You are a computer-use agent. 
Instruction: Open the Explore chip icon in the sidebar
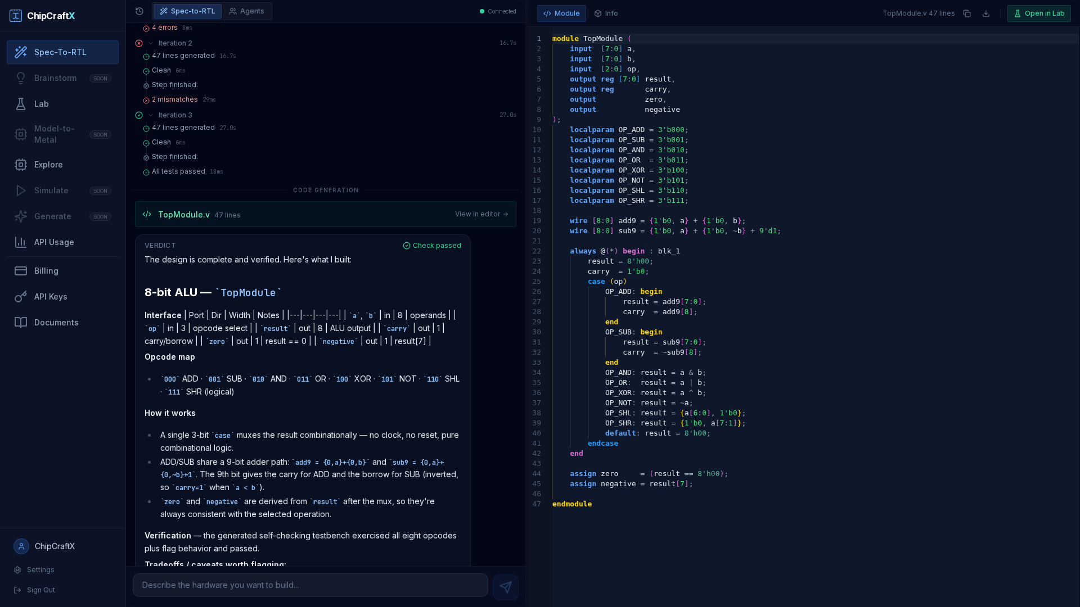[x=21, y=165]
